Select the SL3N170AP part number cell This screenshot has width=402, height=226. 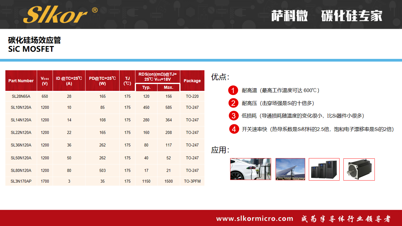21,181
